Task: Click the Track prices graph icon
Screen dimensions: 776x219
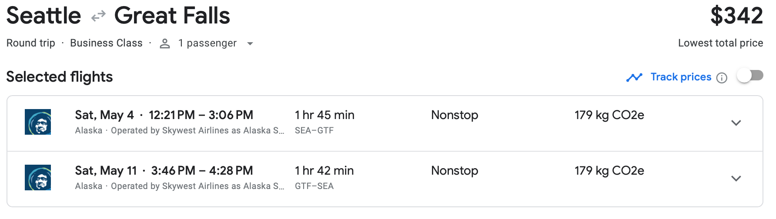Action: 634,77
